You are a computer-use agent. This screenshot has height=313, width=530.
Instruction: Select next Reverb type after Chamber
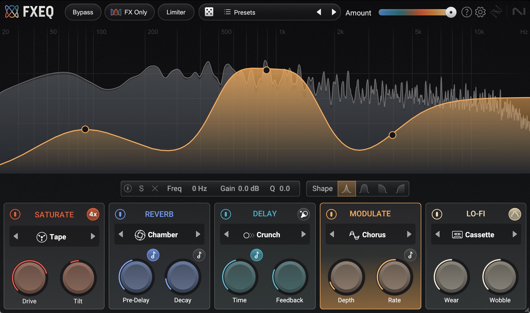[x=198, y=234]
